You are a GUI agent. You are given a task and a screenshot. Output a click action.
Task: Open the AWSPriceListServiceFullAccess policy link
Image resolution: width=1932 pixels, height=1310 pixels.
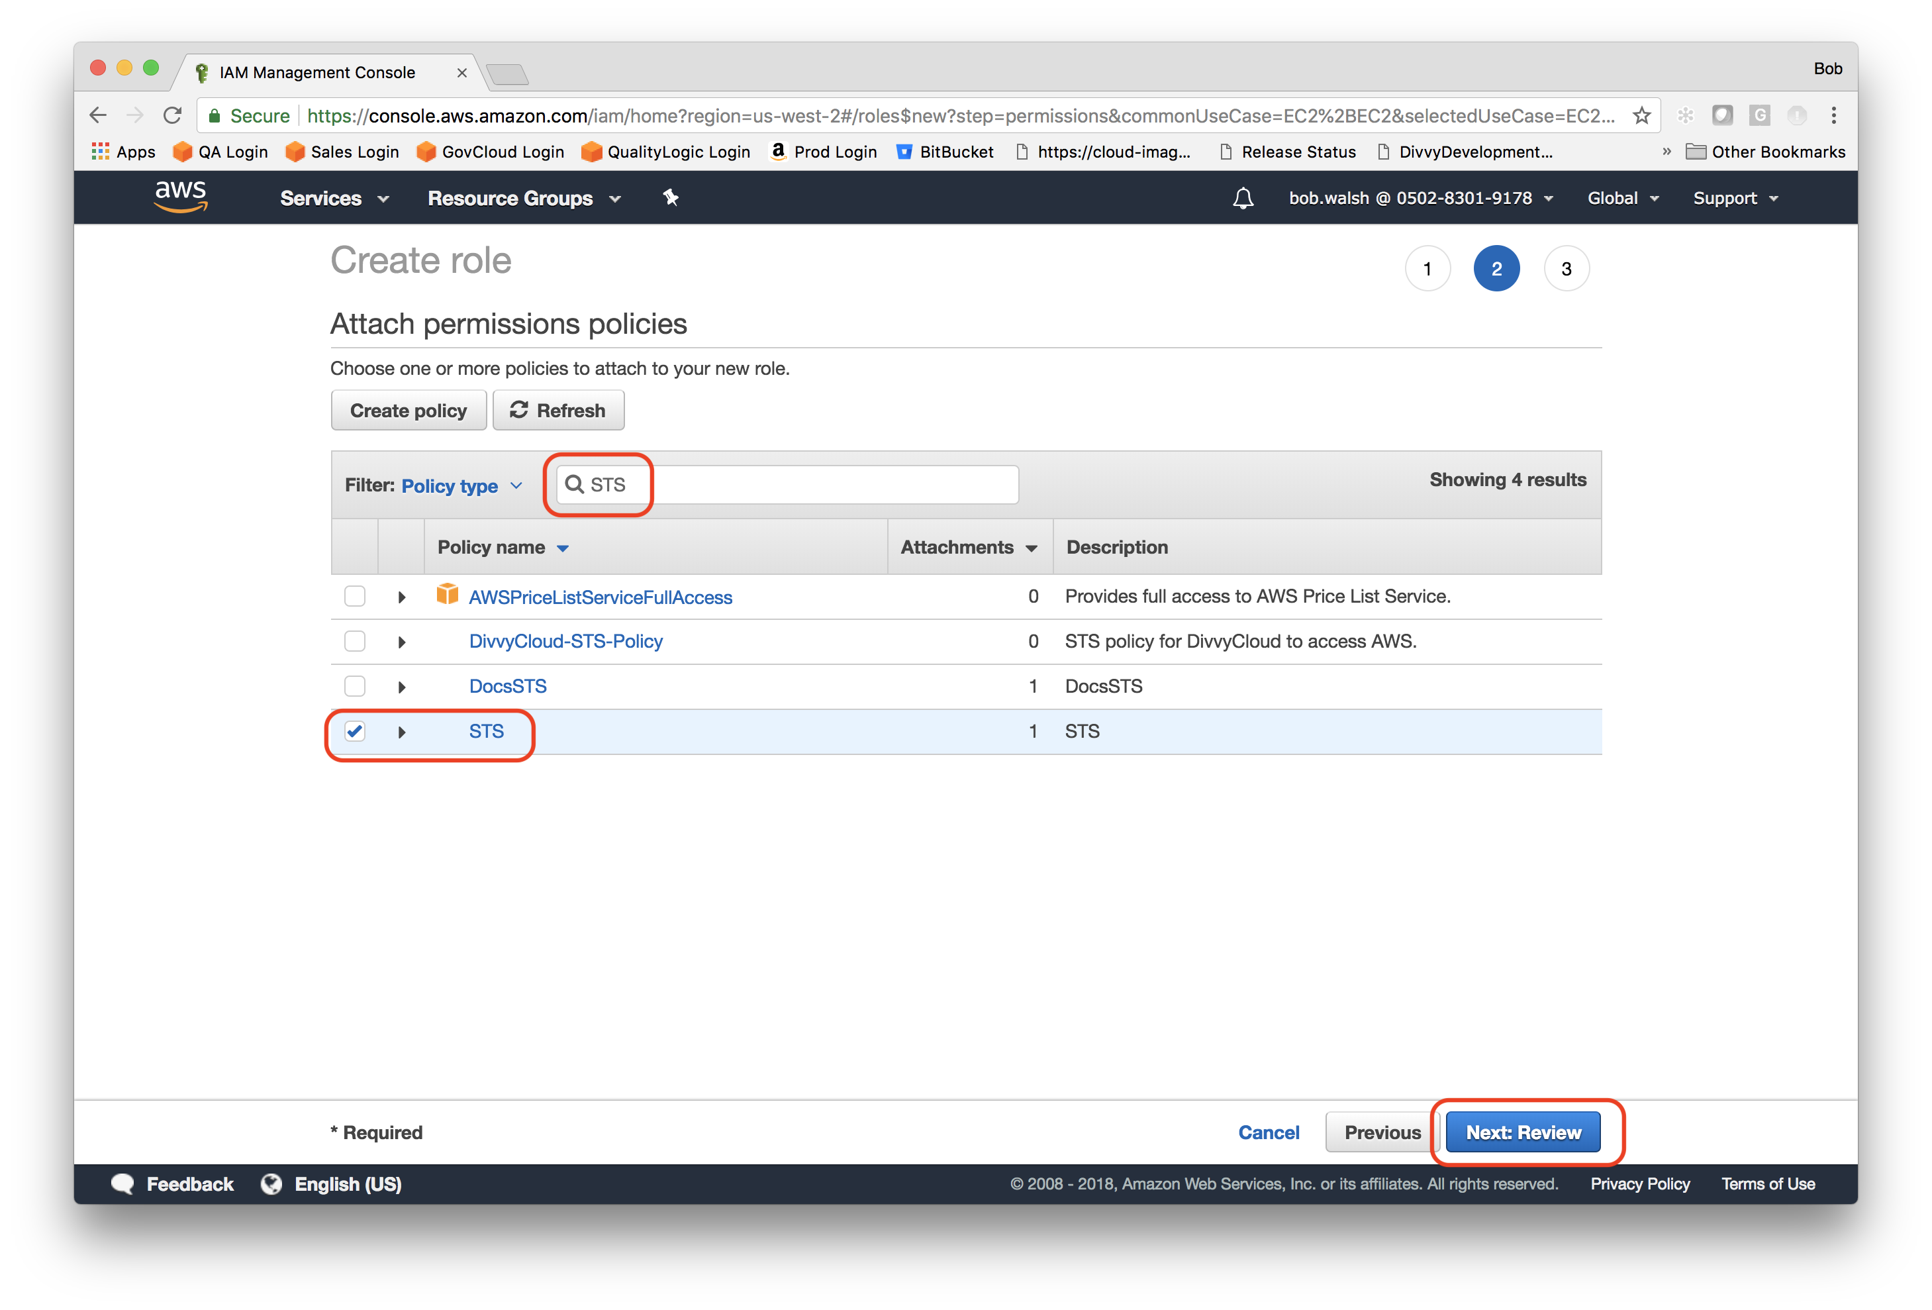click(601, 597)
